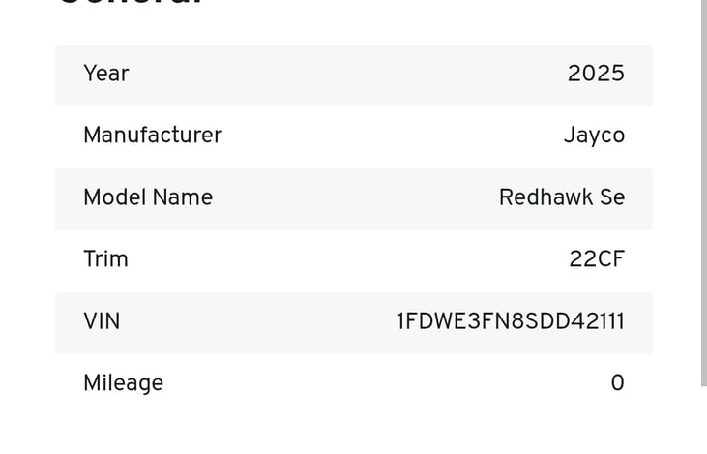The image size is (707, 454).
Task: Click the partially visible General heading
Action: tap(131, 2)
